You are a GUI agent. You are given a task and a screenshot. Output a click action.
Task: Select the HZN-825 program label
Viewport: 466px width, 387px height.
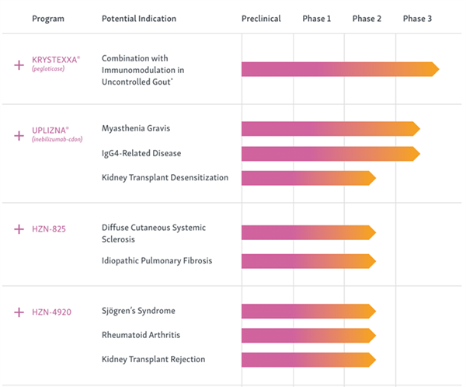tap(49, 229)
